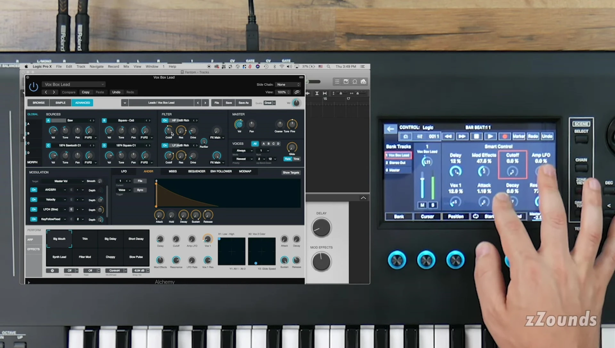Open the SEQUENCER modulation tab

click(196, 171)
